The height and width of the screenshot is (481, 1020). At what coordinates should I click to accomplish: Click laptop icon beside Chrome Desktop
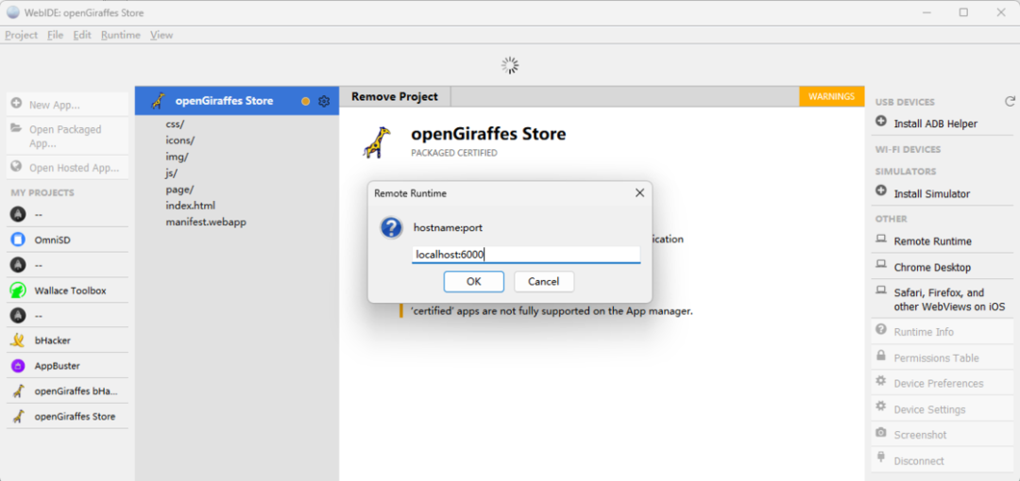pyautogui.click(x=881, y=264)
